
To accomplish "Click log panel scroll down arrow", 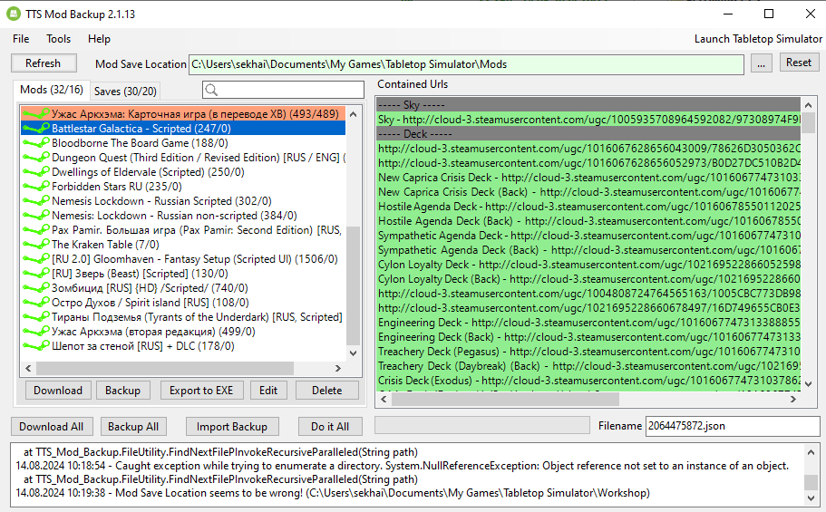I will [x=811, y=498].
